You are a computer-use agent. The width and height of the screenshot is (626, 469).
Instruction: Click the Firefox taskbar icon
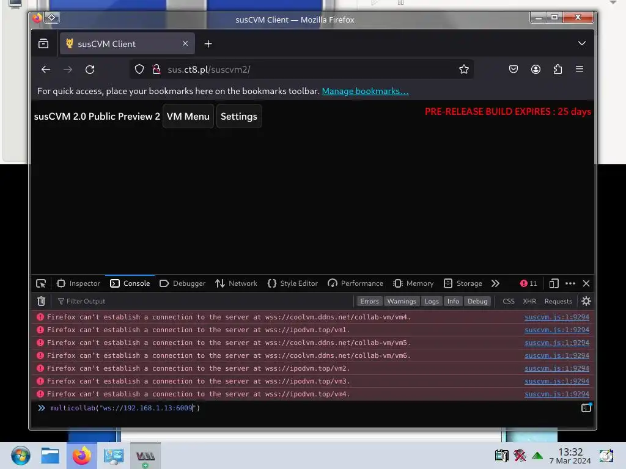point(82,456)
